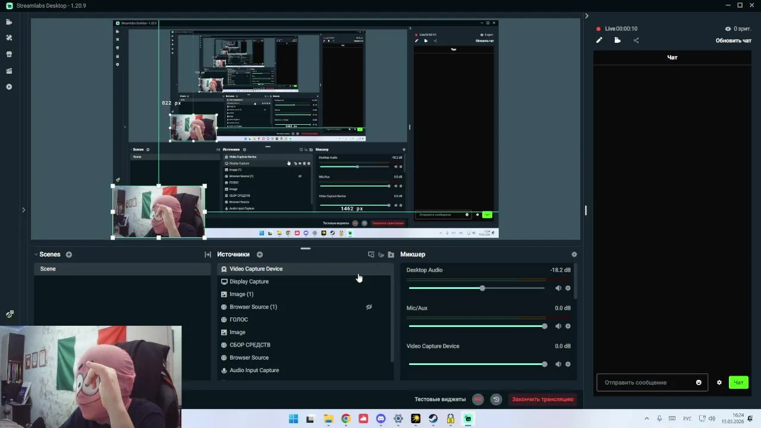Screen dimensions: 761x428
Task: Show hidden Browser Source (1) eye icon
Action: pyautogui.click(x=369, y=307)
